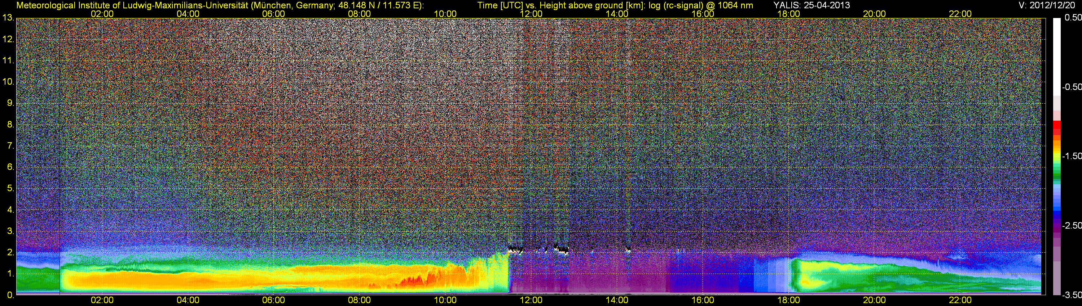The height and width of the screenshot is (306, 1082).
Task: Click the 22:00 label on top time axis
Action: click(960, 14)
